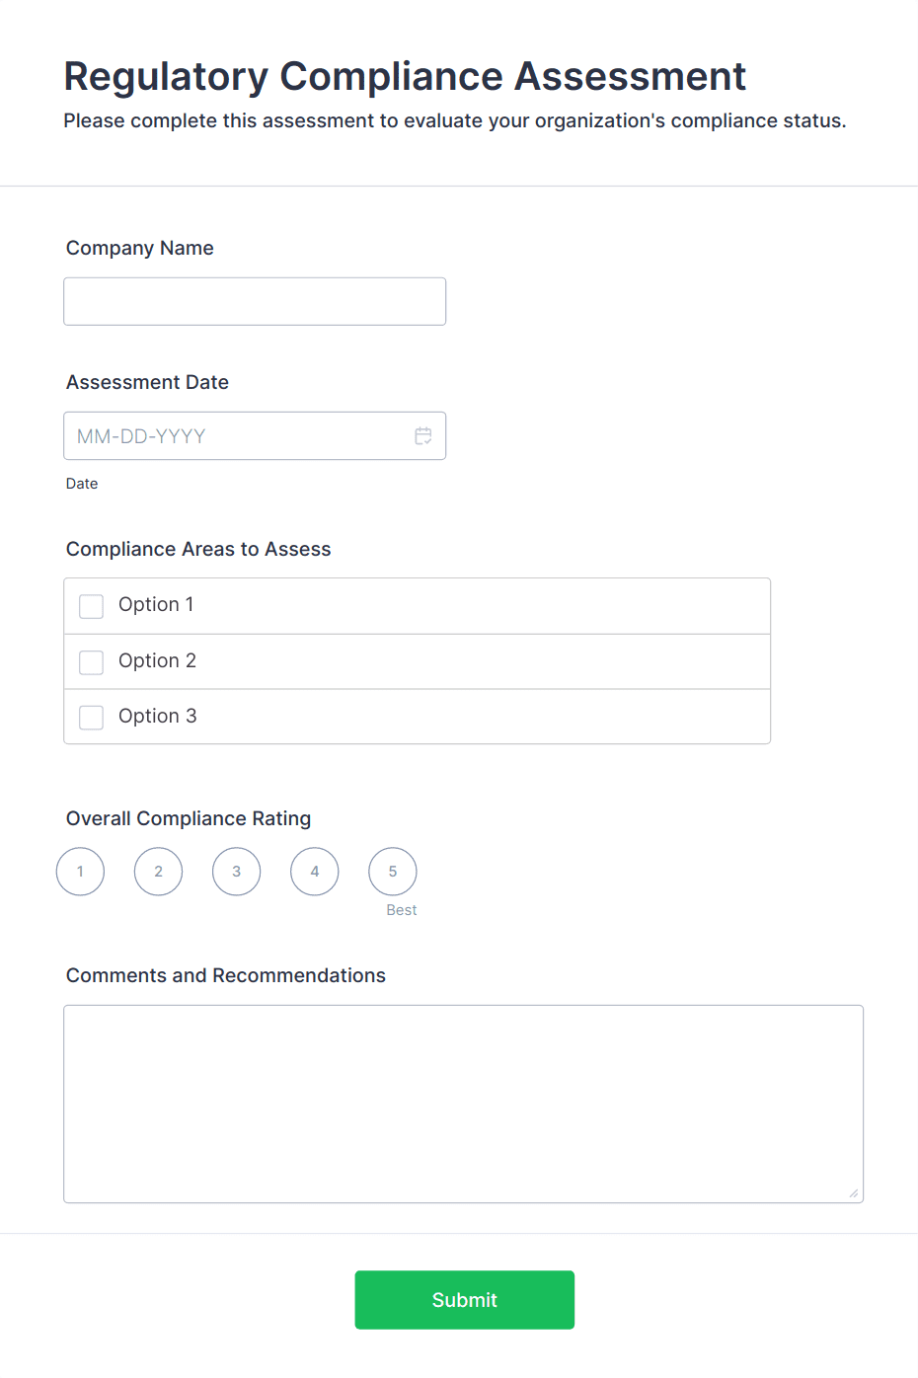Click the Submit button
The width and height of the screenshot is (918, 1378).
coord(464,1300)
